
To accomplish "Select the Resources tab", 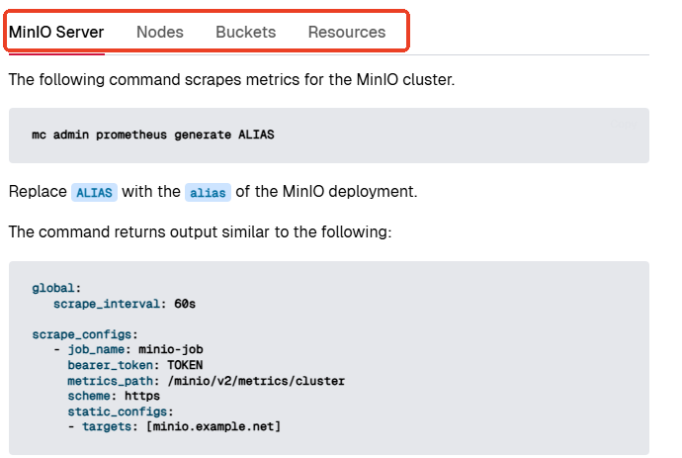I will coord(346,32).
